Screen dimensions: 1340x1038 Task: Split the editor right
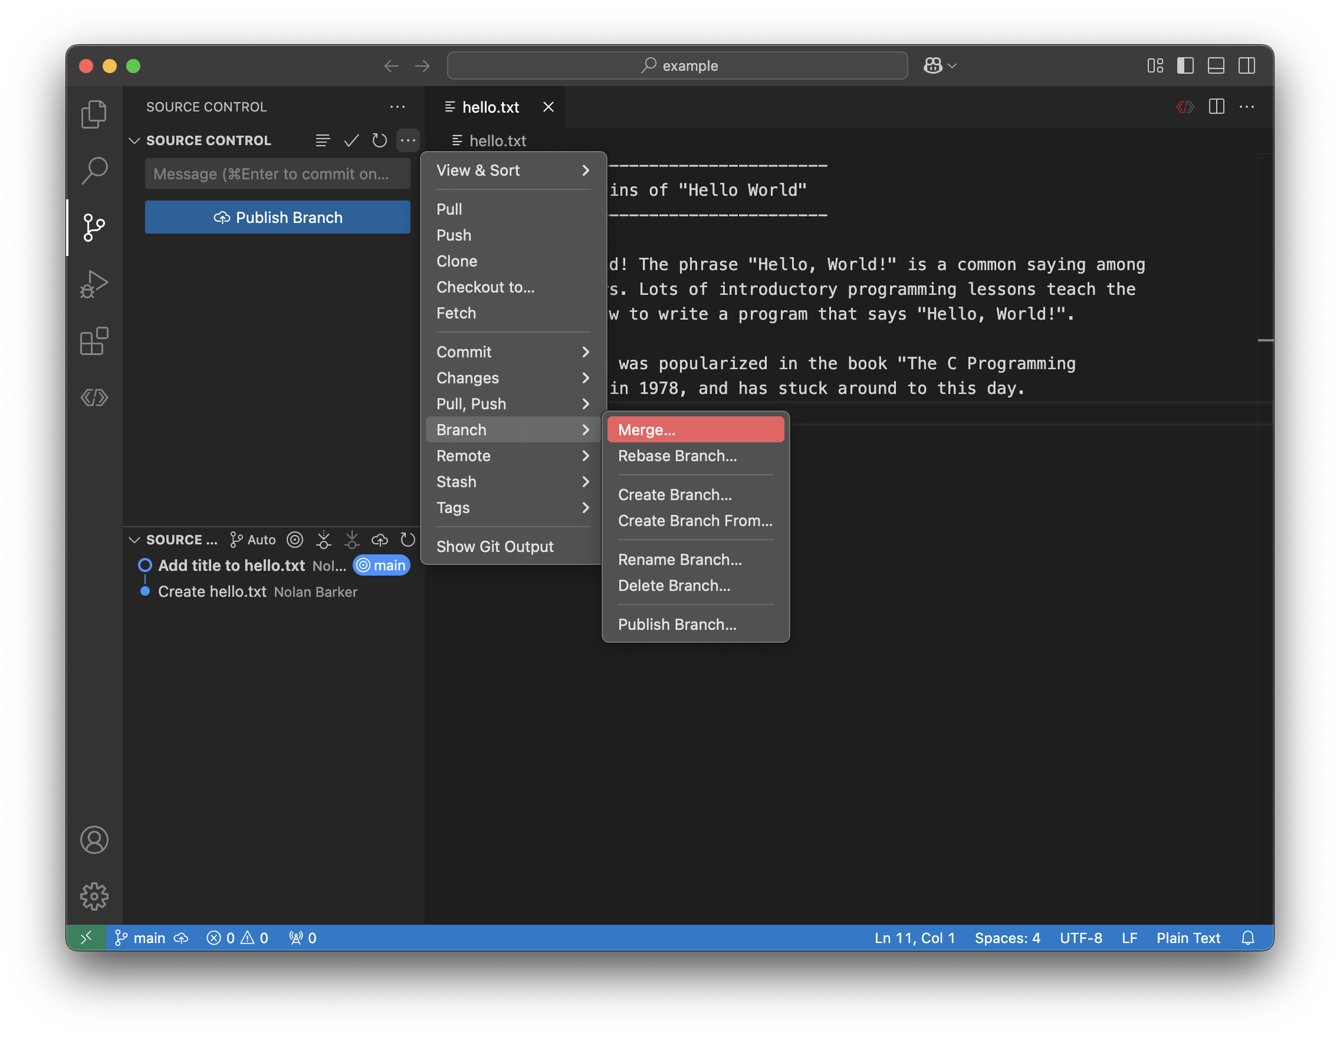(x=1217, y=107)
